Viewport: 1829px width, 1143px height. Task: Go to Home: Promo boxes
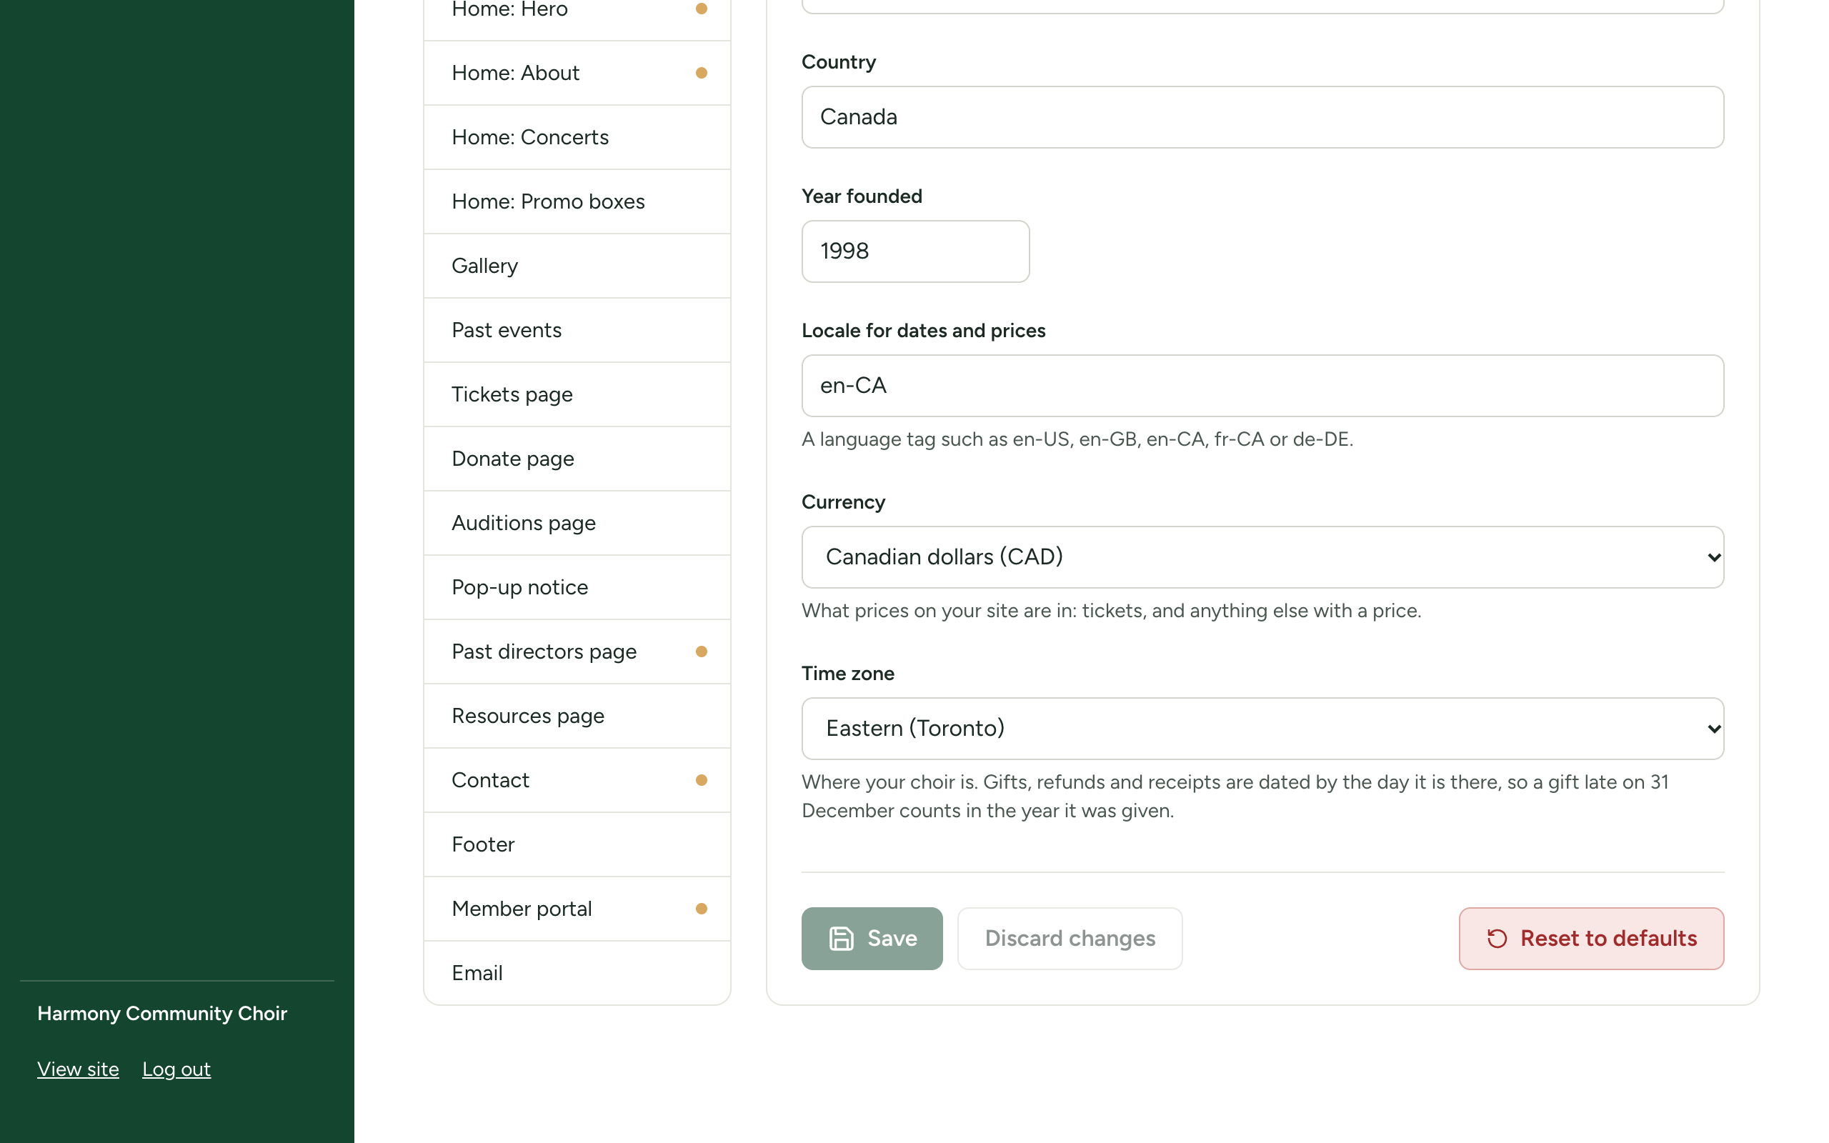577,202
